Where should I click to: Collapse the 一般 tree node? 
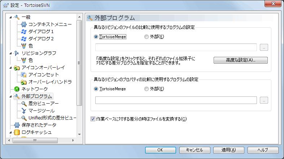pyautogui.click(x=10, y=17)
